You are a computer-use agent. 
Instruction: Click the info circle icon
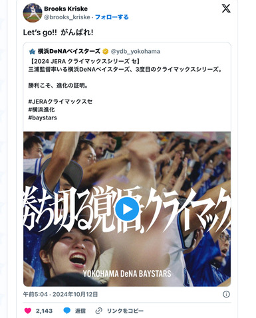(226, 294)
